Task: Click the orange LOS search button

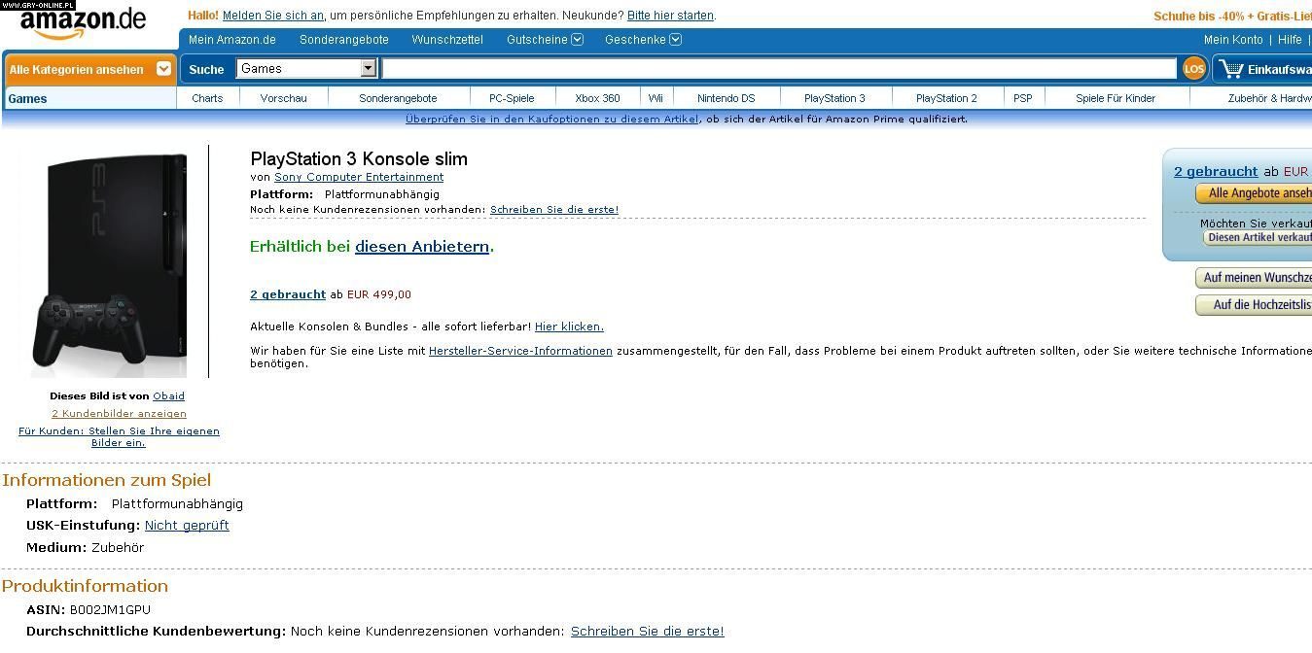Action: 1194,68
